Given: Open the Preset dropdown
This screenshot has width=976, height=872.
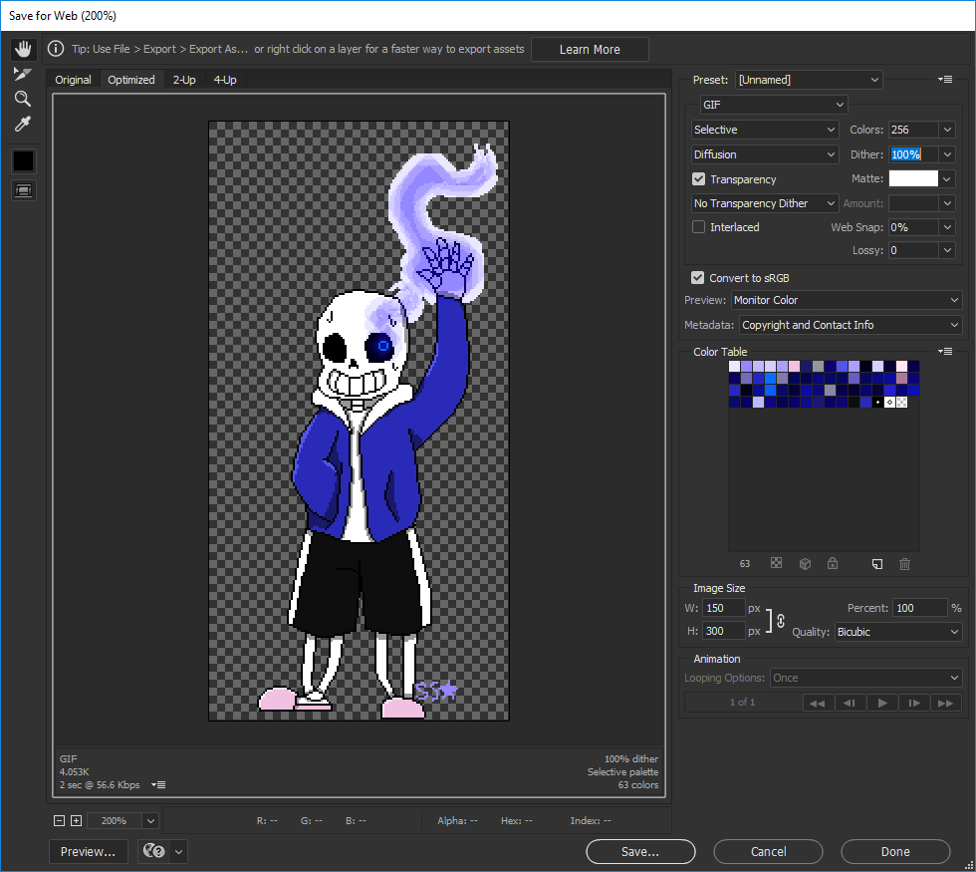Looking at the screenshot, I should (809, 80).
